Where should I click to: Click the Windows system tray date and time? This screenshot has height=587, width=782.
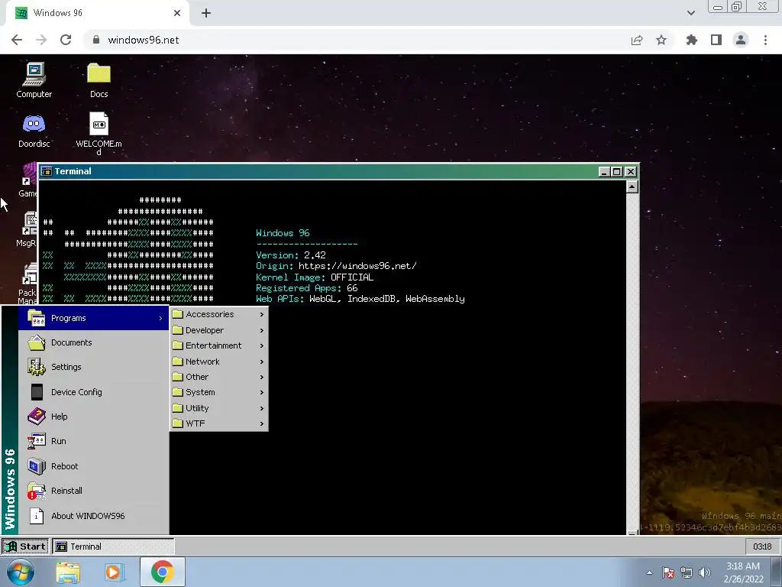(743, 572)
